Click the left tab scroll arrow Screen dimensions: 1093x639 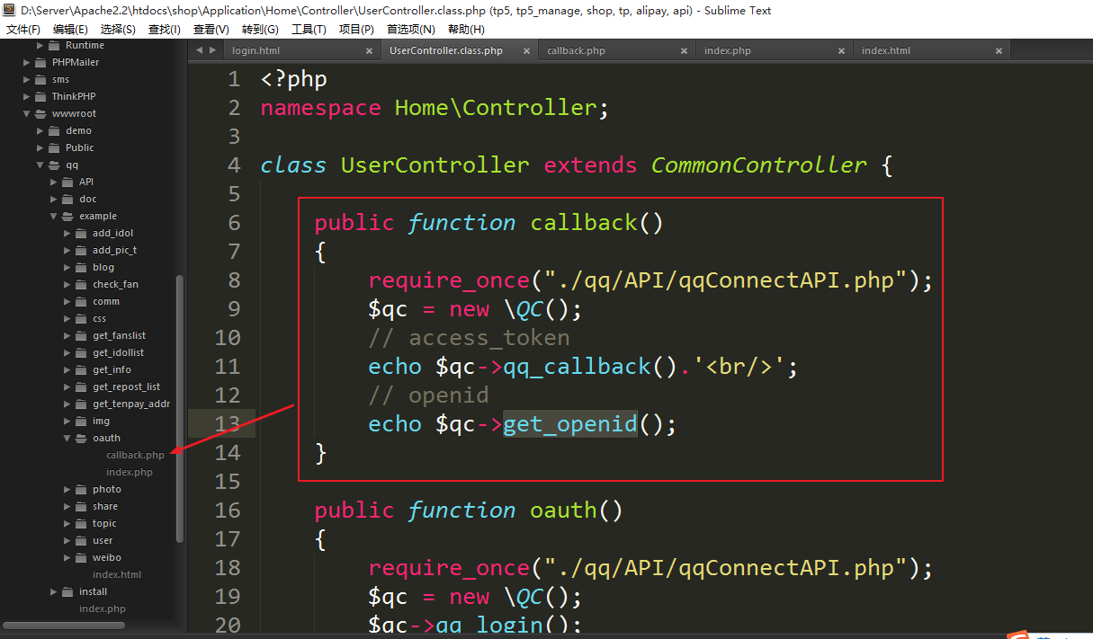point(200,50)
